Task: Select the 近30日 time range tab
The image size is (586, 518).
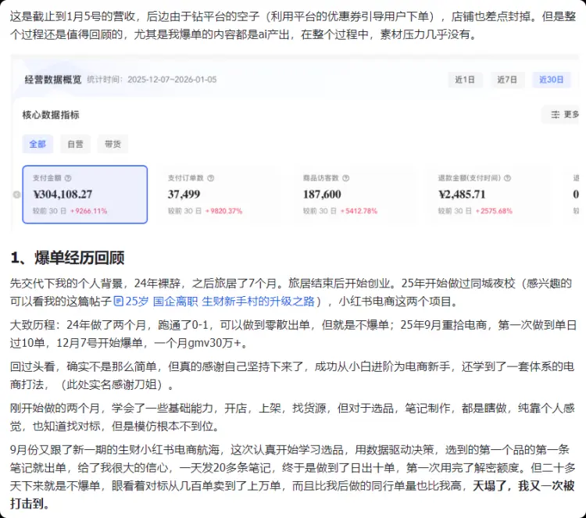Action: coord(552,80)
